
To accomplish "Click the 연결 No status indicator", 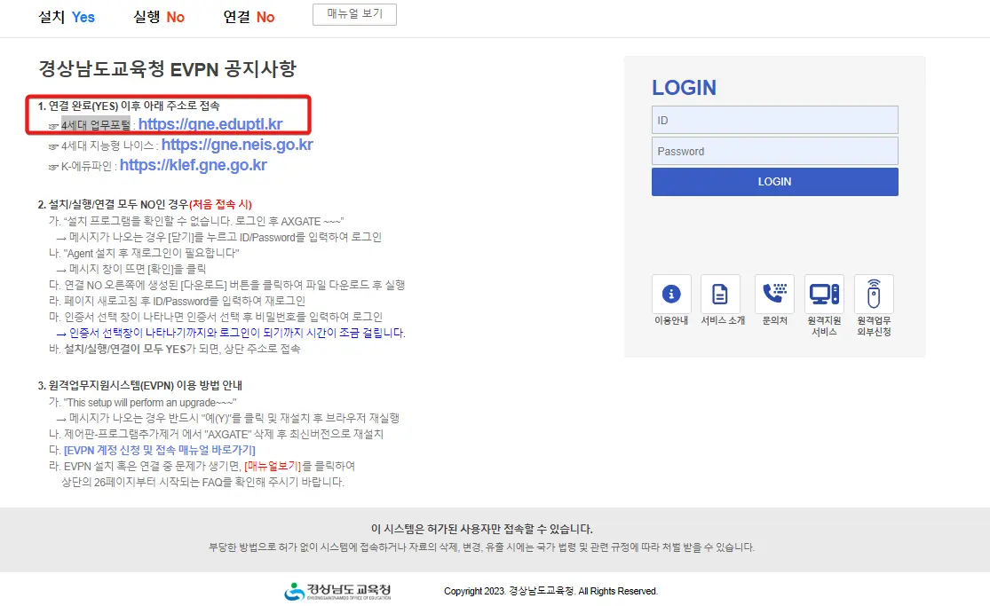I will [x=249, y=16].
